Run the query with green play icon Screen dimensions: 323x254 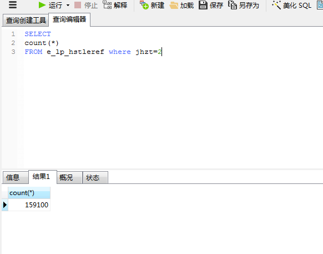point(42,5)
